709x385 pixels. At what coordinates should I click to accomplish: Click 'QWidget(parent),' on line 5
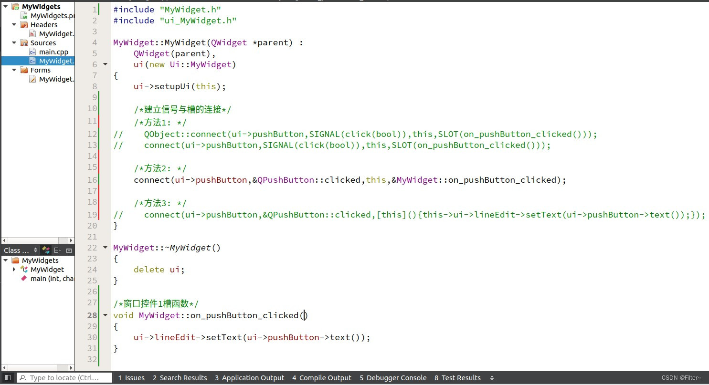click(x=175, y=53)
